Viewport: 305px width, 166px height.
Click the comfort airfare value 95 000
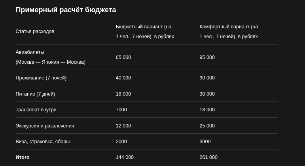(x=207, y=57)
